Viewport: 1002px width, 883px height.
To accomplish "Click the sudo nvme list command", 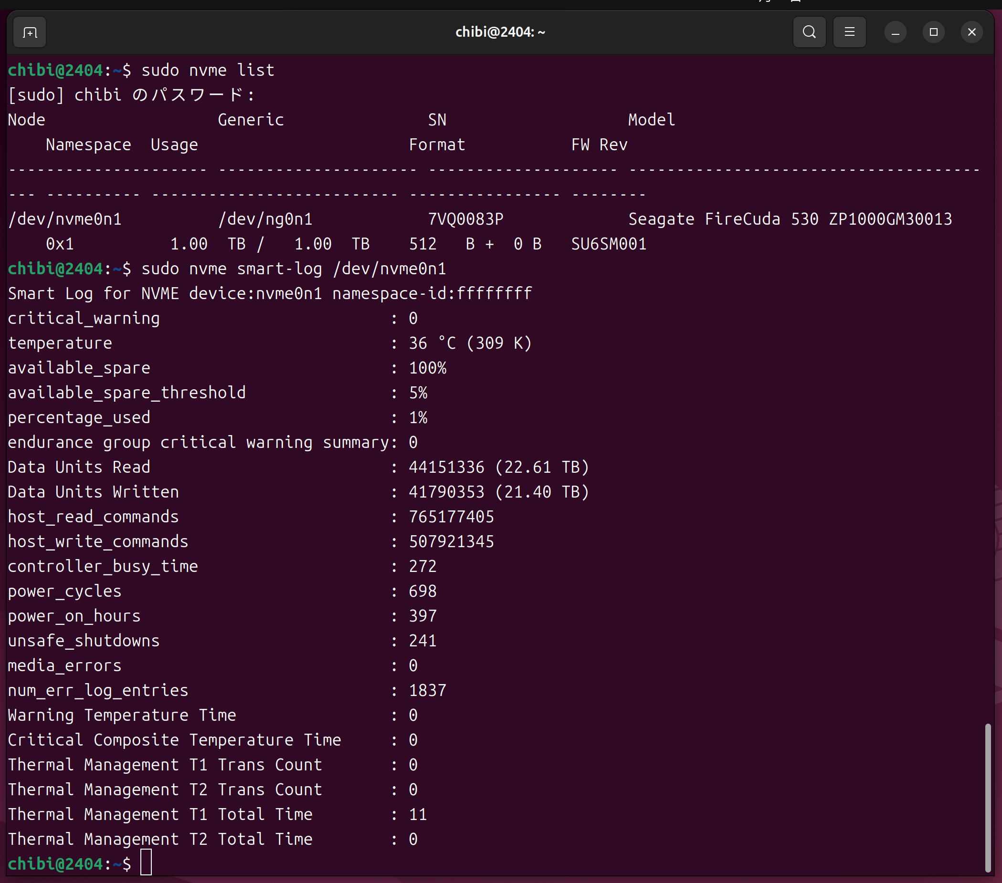I will pos(207,71).
